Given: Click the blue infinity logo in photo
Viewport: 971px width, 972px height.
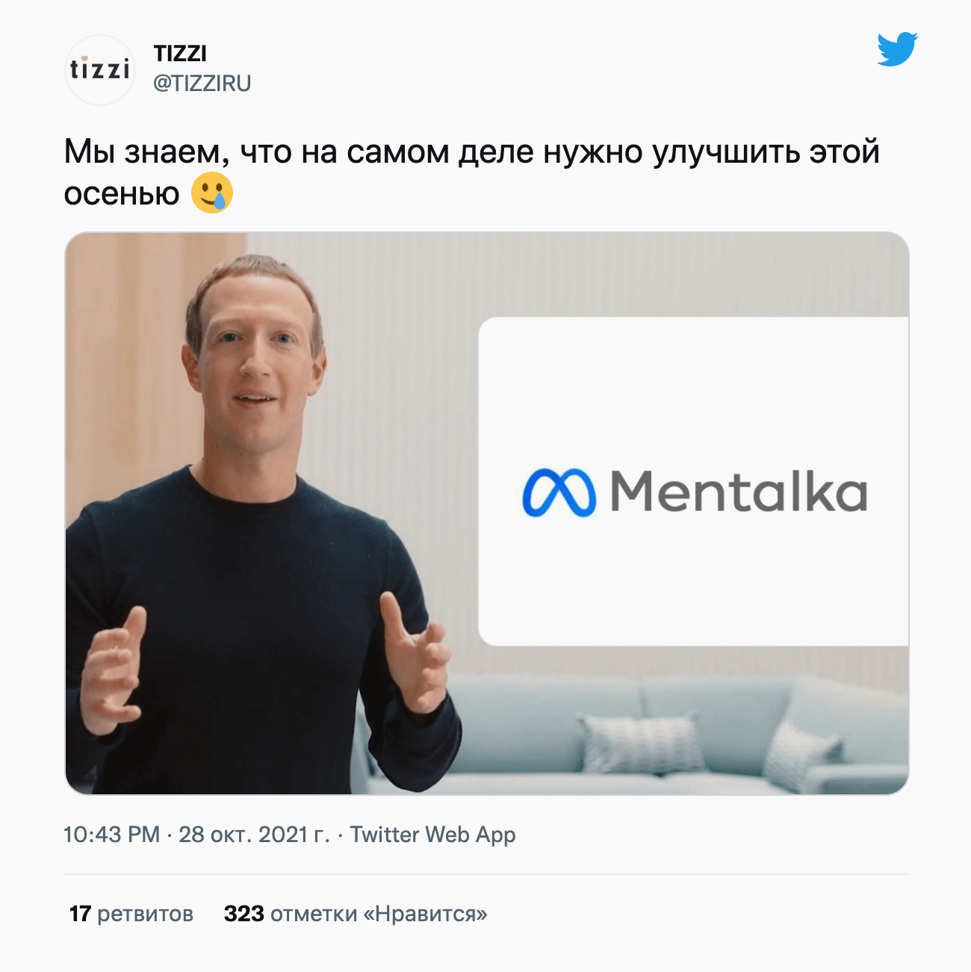Looking at the screenshot, I should tap(559, 493).
